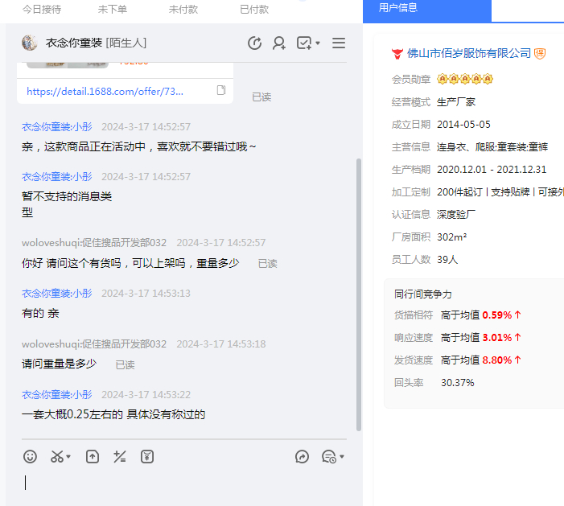Click the yuan order icon in toolbar

146,457
